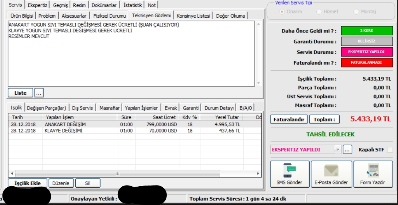Open the Masraflar tab
Screen dimensions: 398x205
point(110,108)
